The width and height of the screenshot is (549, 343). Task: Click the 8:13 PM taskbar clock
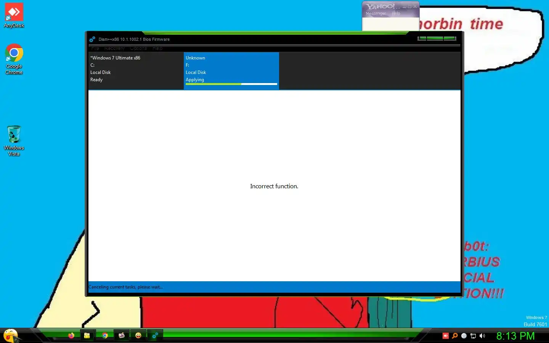[515, 336]
